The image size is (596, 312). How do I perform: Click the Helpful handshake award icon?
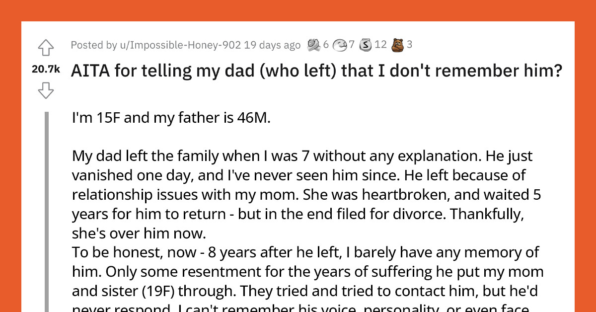(x=313, y=44)
